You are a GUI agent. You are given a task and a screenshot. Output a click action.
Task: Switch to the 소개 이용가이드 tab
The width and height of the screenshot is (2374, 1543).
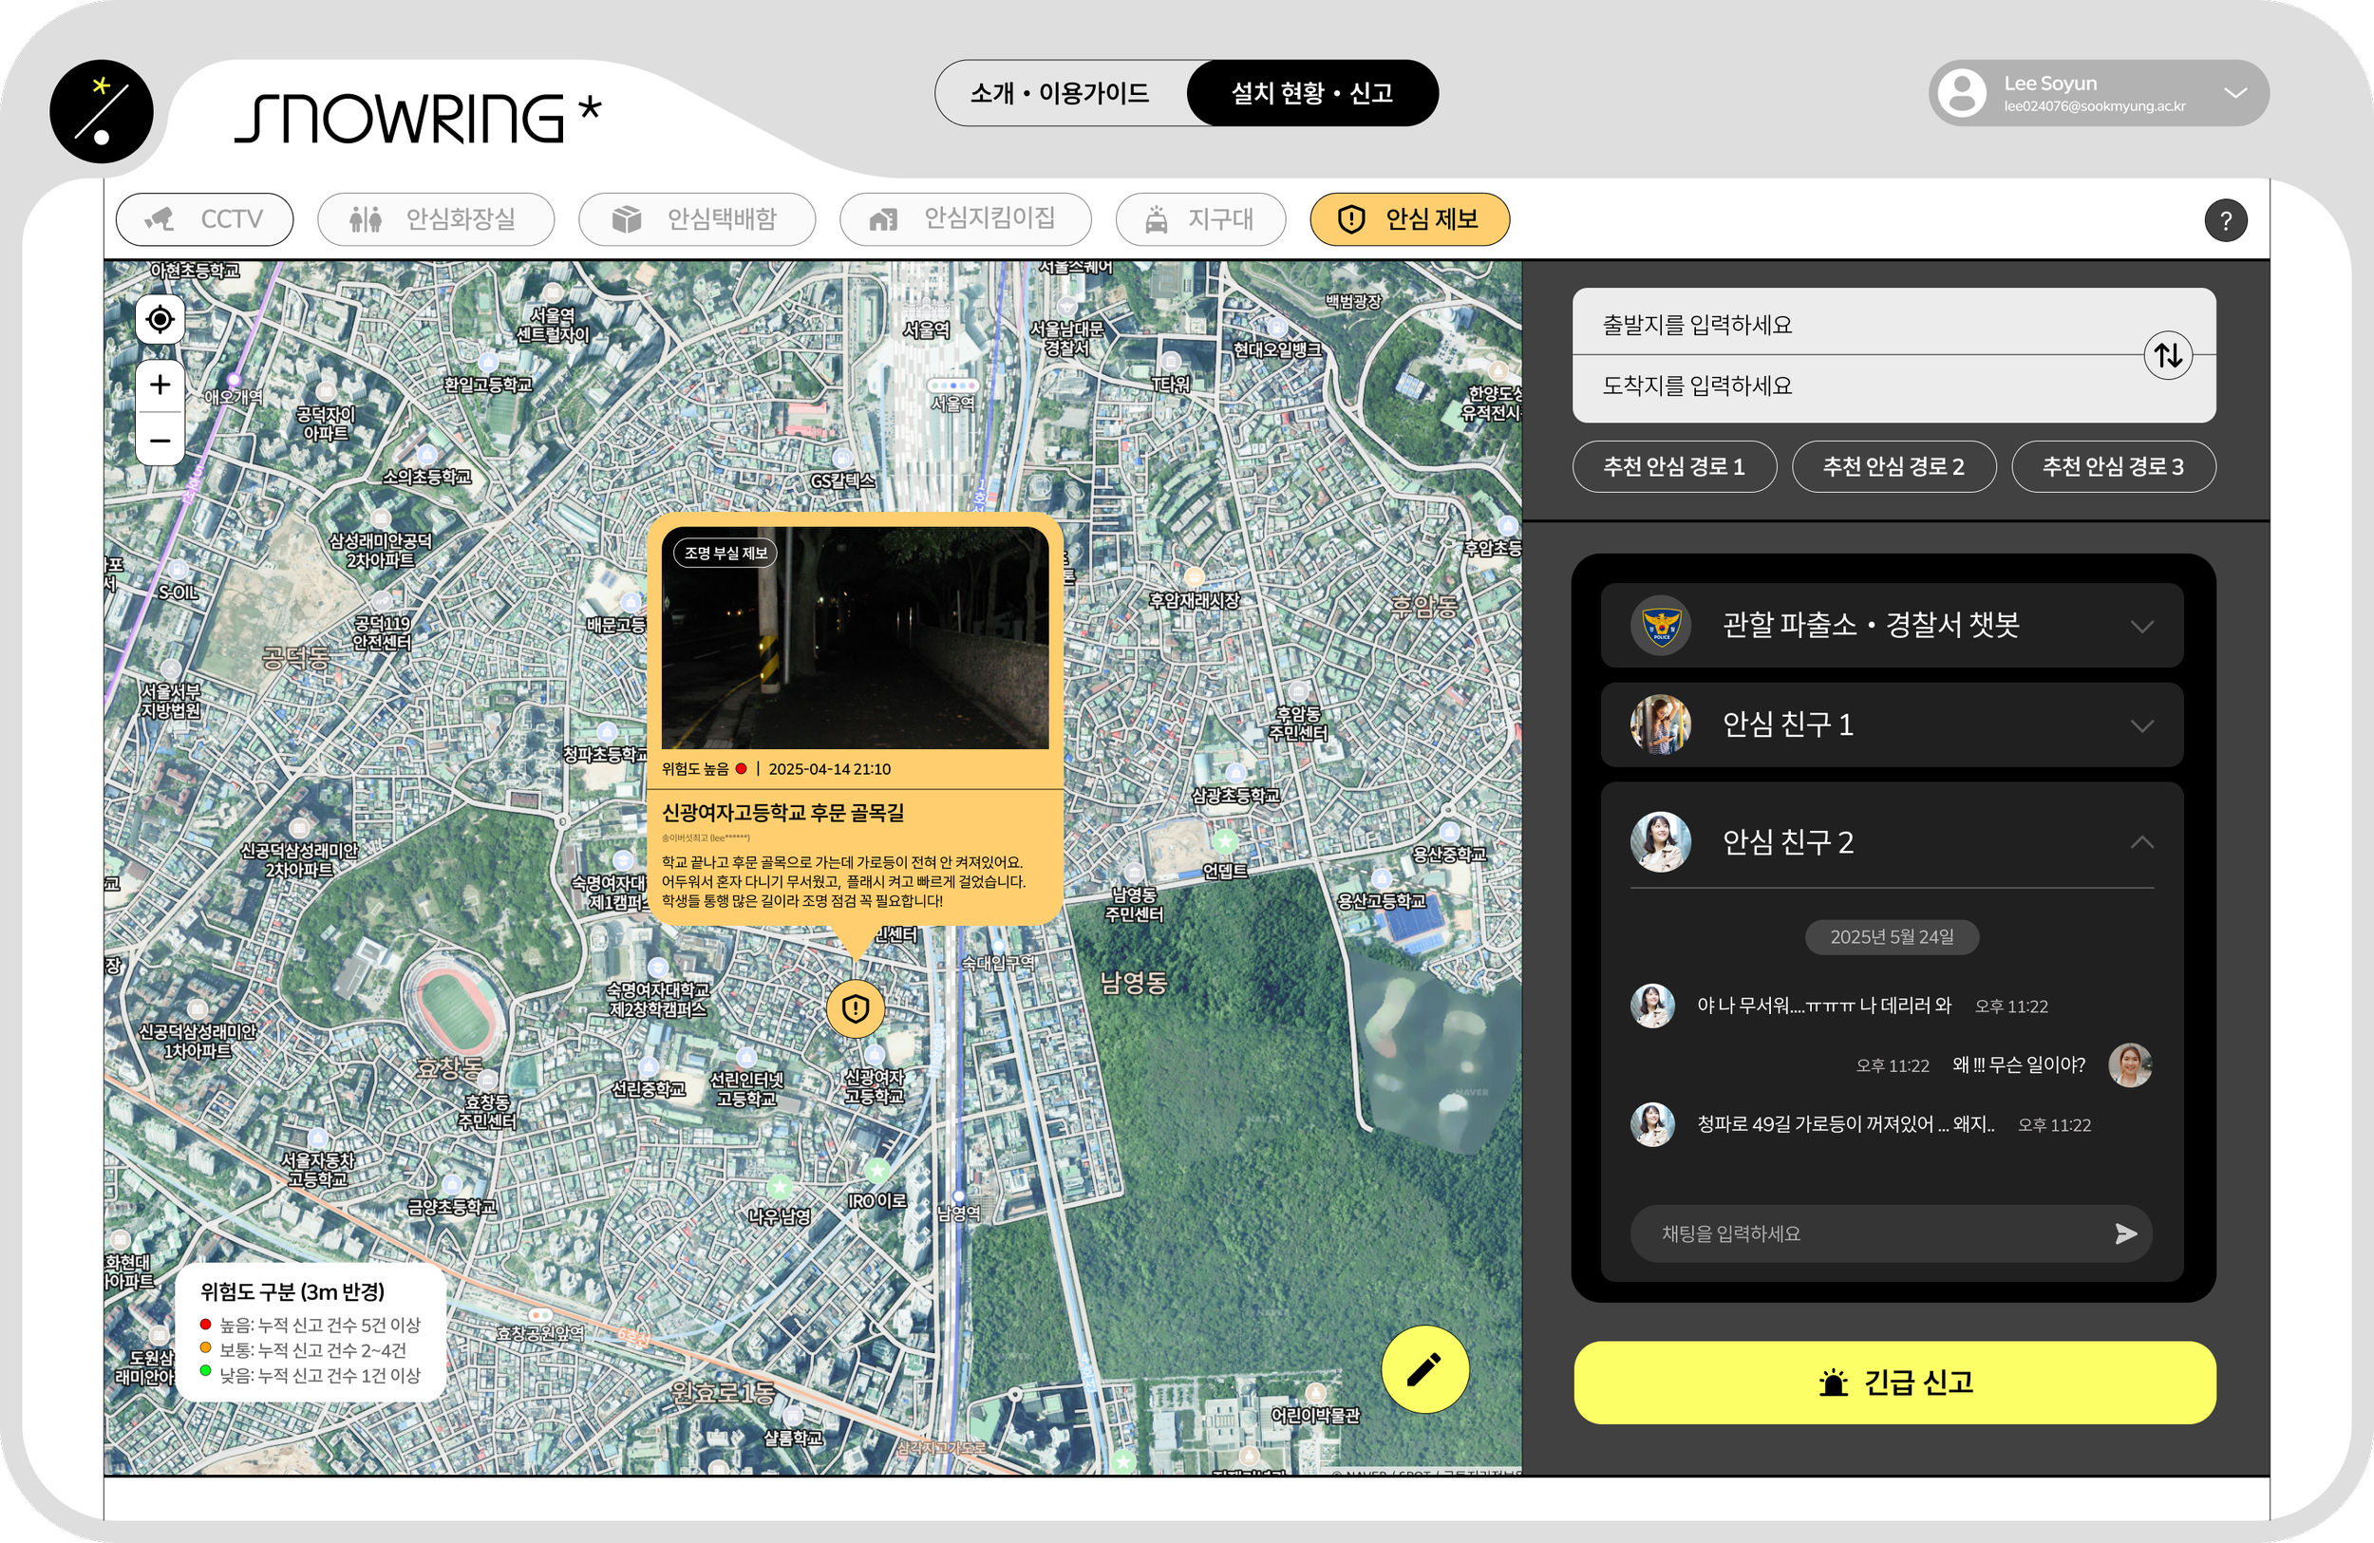pyautogui.click(x=1060, y=94)
